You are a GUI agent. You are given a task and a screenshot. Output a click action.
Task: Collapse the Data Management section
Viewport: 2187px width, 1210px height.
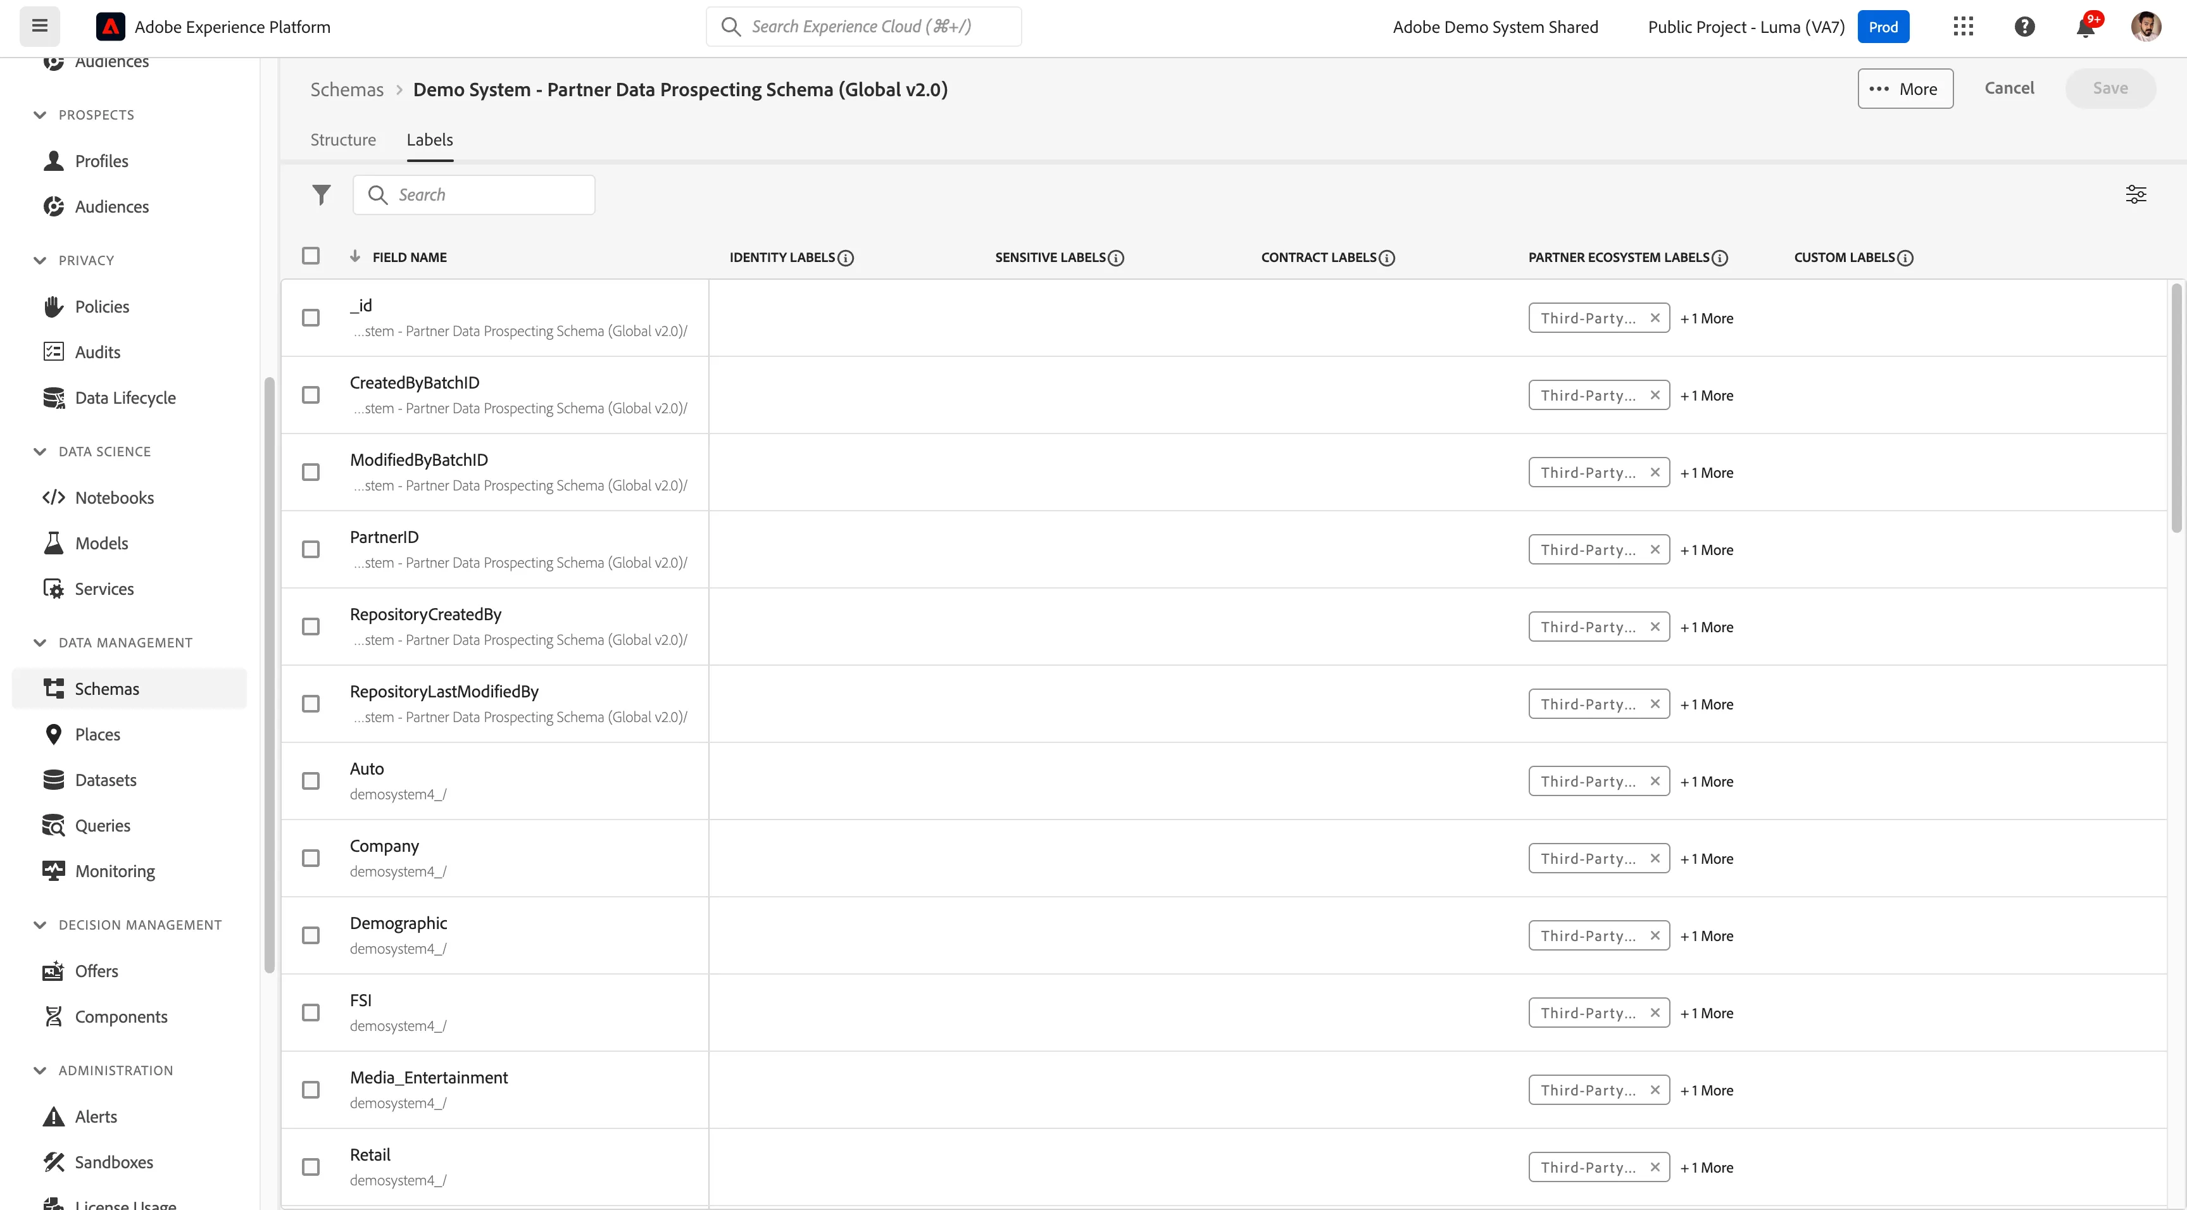point(40,642)
